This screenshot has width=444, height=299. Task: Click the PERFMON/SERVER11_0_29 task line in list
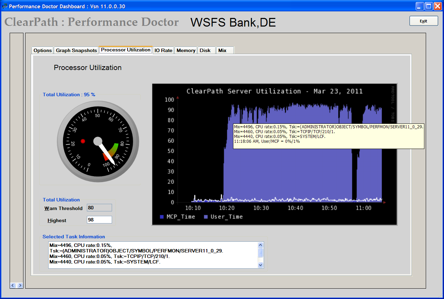(x=136, y=251)
